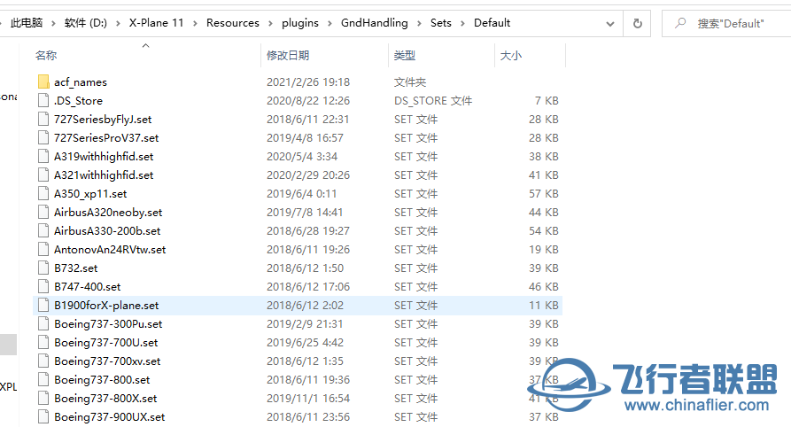791x427 pixels.
Task: Select the A350_xp11.set file name
Action: [x=91, y=194]
